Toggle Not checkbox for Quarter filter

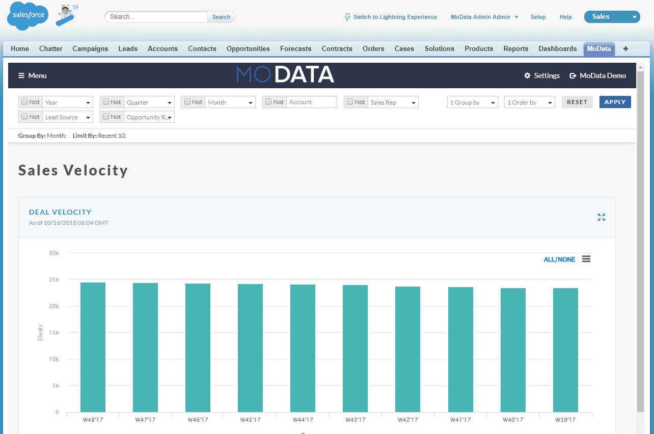pyautogui.click(x=105, y=101)
